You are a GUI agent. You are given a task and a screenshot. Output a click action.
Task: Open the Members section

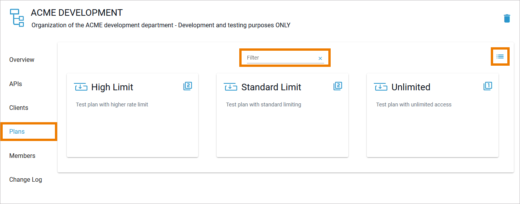[22, 156]
